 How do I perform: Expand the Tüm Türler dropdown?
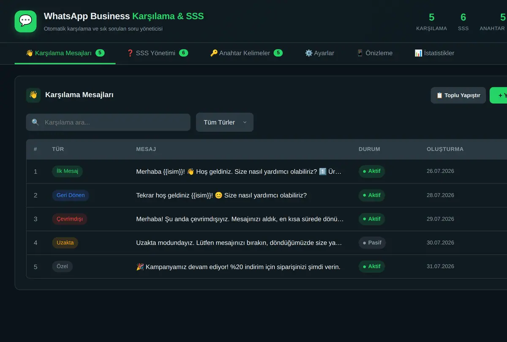pyautogui.click(x=225, y=122)
